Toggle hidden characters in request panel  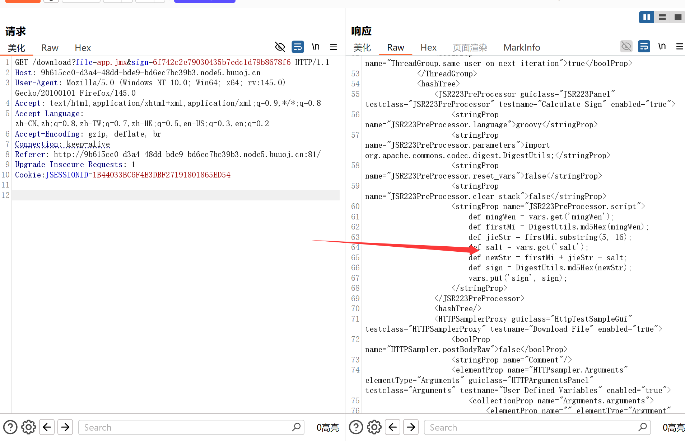pyautogui.click(x=280, y=47)
